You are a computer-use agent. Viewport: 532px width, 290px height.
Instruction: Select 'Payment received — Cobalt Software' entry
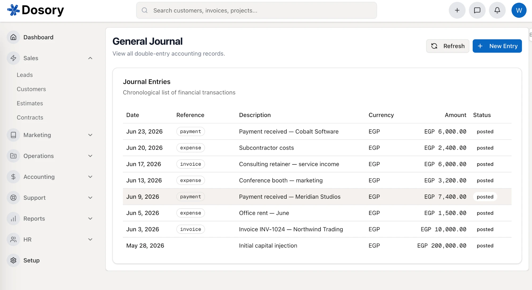click(289, 131)
